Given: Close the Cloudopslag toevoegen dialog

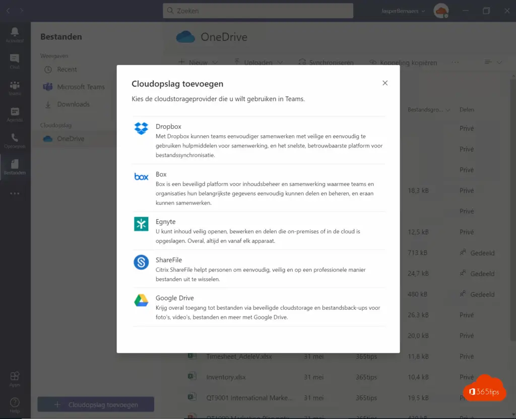Looking at the screenshot, I should [385, 83].
